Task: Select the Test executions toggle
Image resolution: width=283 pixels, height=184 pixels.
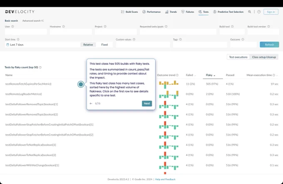Action: (238, 57)
